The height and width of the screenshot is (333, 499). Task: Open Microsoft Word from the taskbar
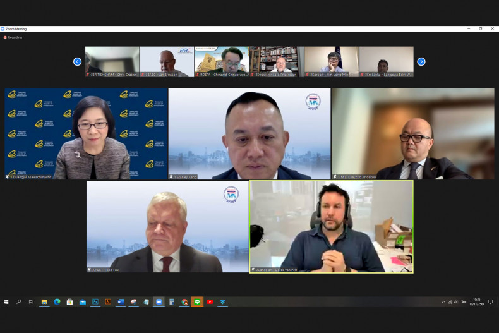pos(121,302)
